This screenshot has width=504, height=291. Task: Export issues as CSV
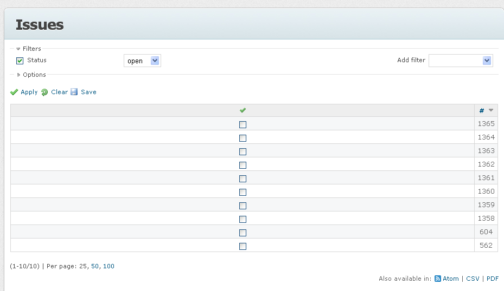[x=473, y=279]
